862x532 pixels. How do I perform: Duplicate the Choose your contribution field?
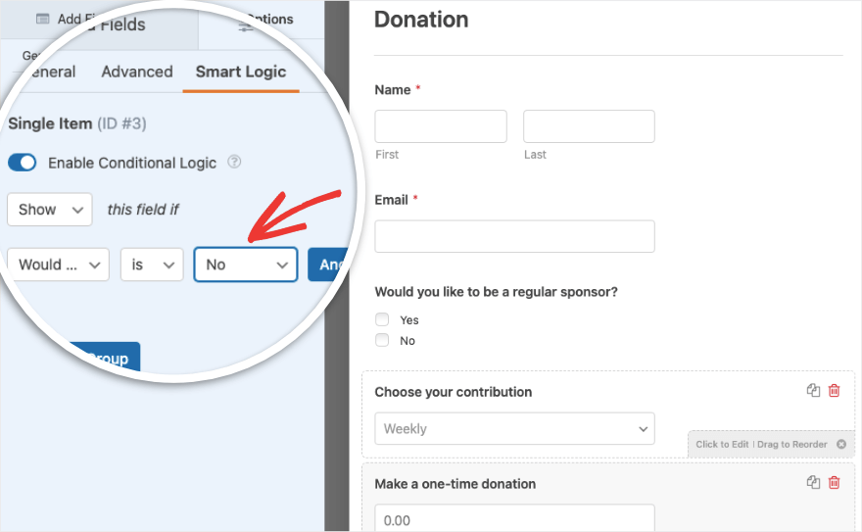[x=813, y=391]
